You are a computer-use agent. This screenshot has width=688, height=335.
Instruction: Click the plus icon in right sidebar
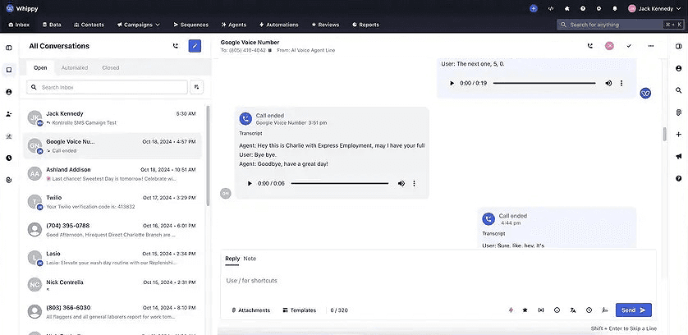(679, 135)
